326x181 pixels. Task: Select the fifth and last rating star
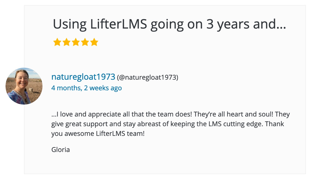tap(94, 42)
